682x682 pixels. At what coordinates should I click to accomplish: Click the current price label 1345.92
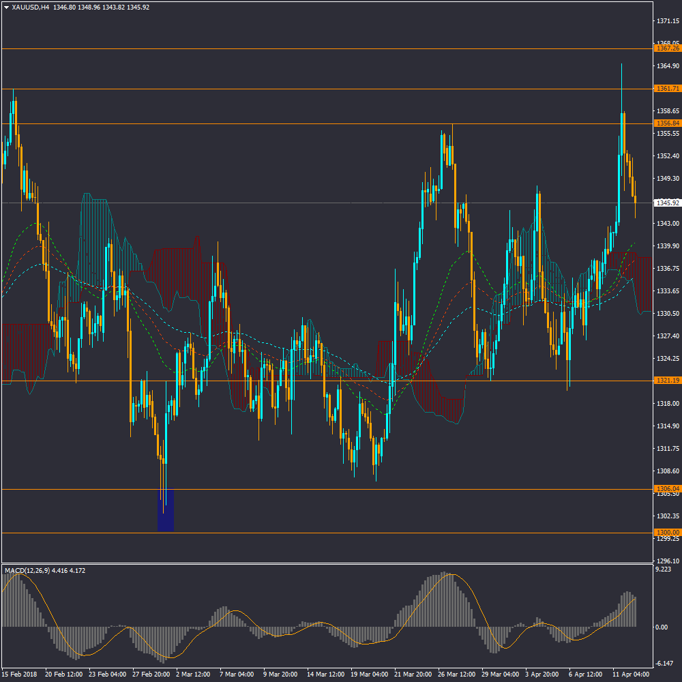(x=667, y=203)
